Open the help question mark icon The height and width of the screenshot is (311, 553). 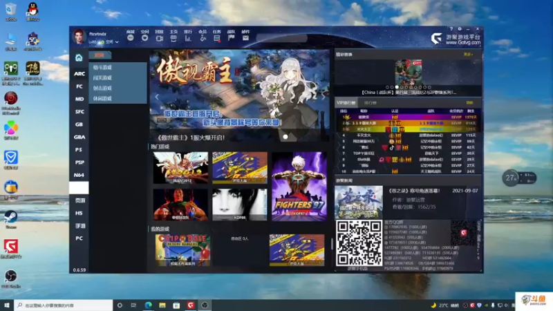[451, 29]
